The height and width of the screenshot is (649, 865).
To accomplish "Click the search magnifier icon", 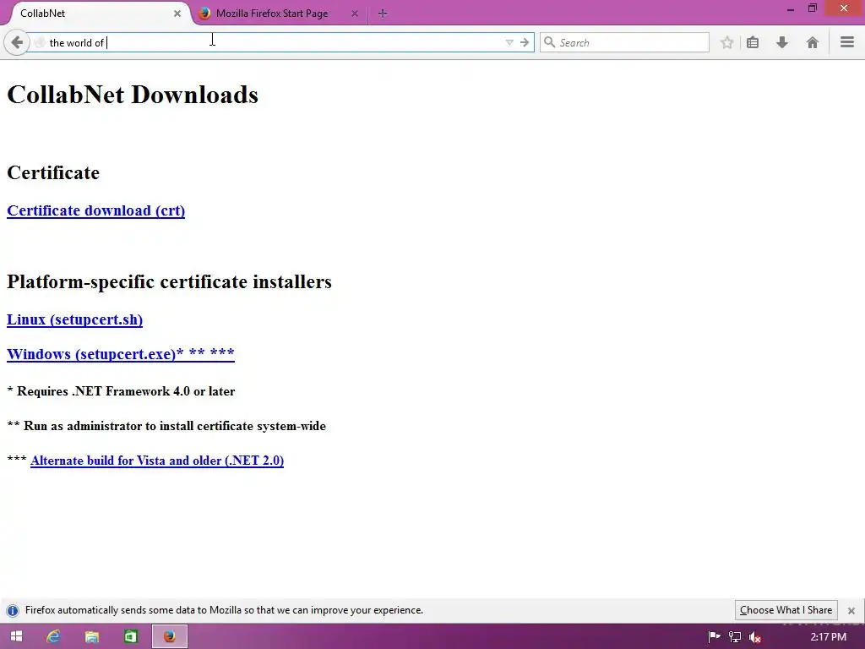I will (549, 42).
